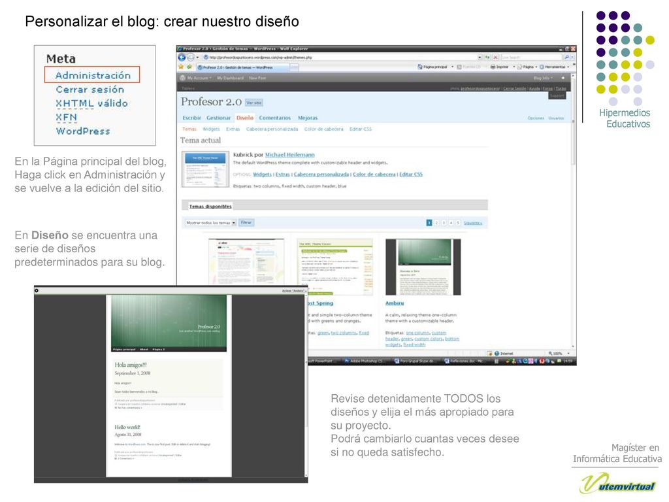Click the Live Search input box
The image size is (669, 502).
pyautogui.click(x=532, y=58)
